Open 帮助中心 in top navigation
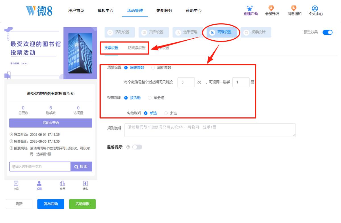 pyautogui.click(x=194, y=11)
